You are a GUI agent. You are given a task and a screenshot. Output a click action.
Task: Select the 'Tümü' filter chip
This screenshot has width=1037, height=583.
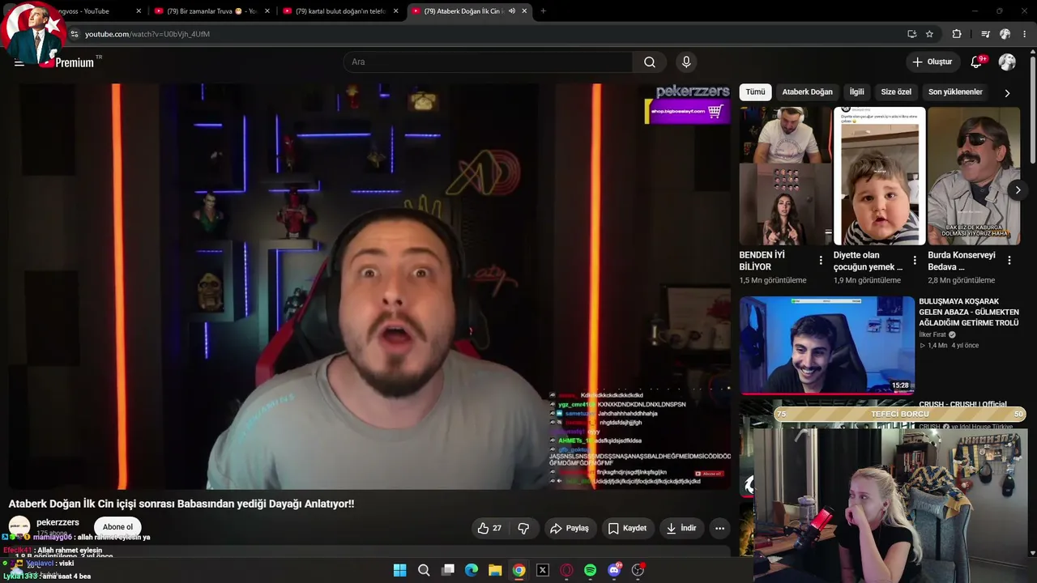pos(755,92)
